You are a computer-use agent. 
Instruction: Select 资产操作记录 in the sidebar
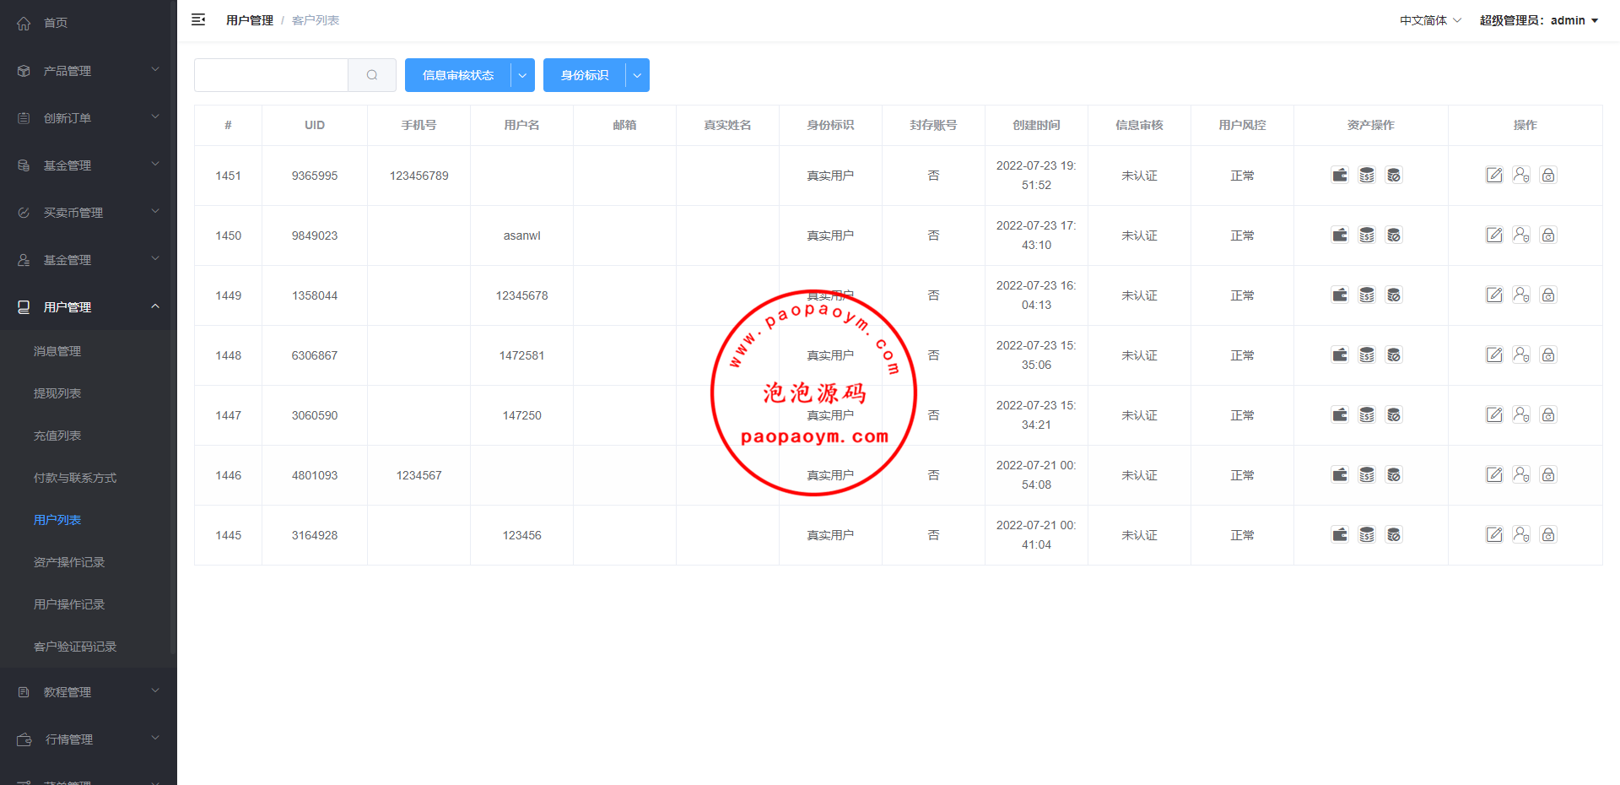69,562
